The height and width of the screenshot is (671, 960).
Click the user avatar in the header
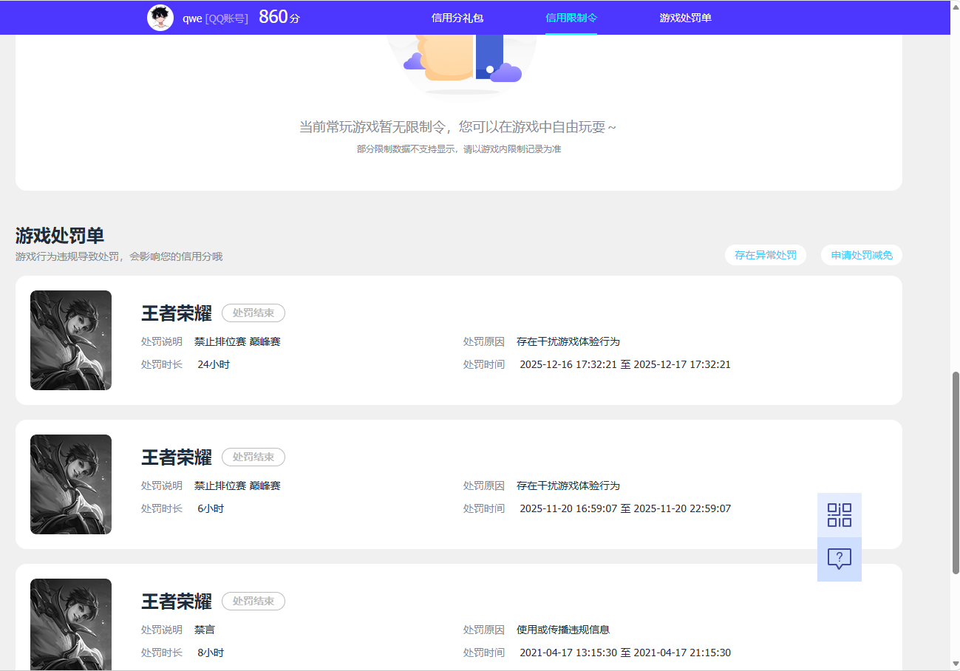[x=160, y=18]
